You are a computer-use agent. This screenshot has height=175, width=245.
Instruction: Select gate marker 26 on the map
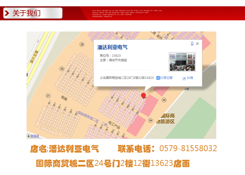click(164, 100)
